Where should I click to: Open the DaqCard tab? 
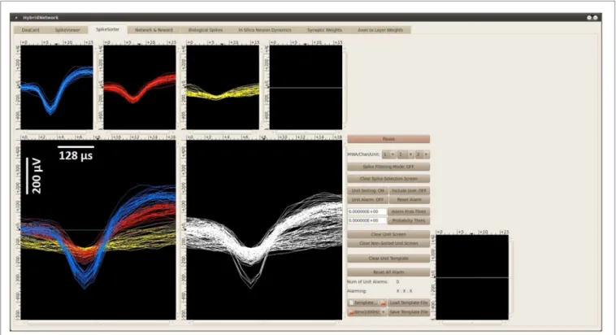tap(31, 30)
